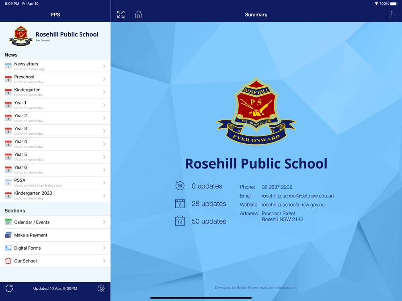Tap the Kindergarten red calendar icon
Image resolution: width=402 pixels, height=301 pixels.
(x=8, y=92)
